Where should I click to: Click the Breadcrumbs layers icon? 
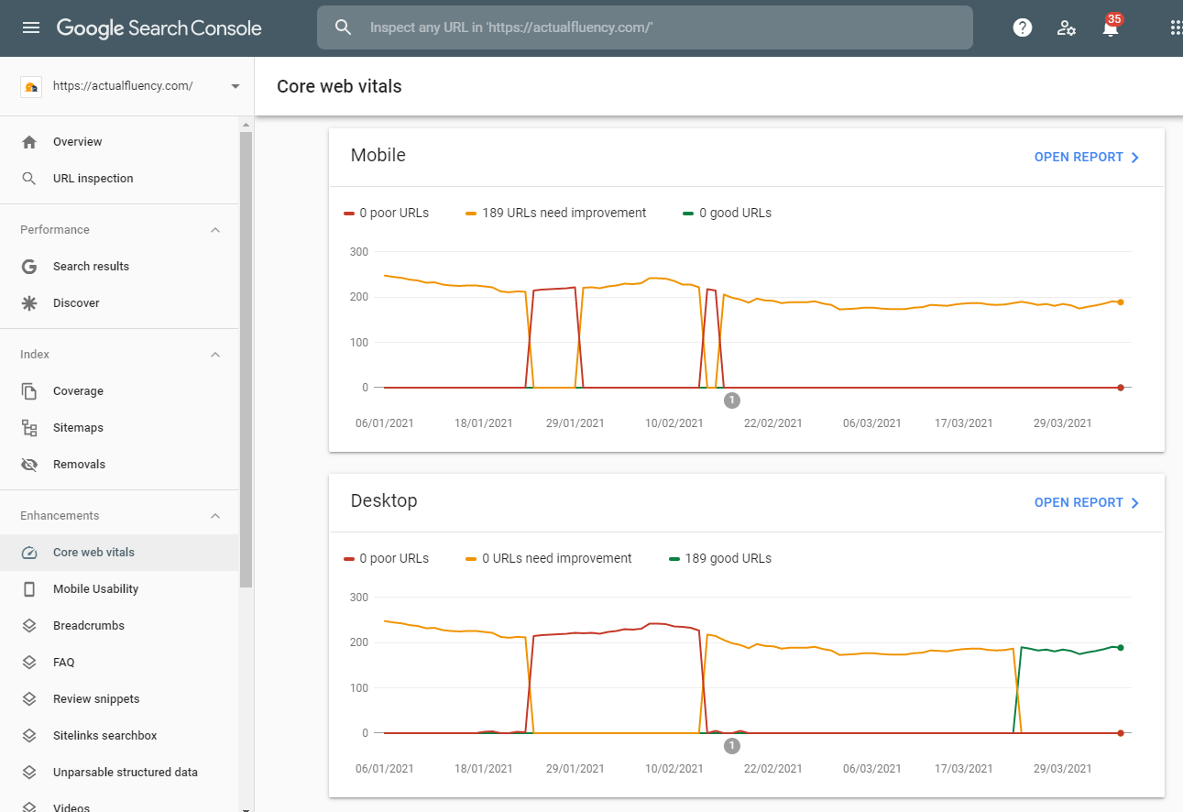click(29, 626)
